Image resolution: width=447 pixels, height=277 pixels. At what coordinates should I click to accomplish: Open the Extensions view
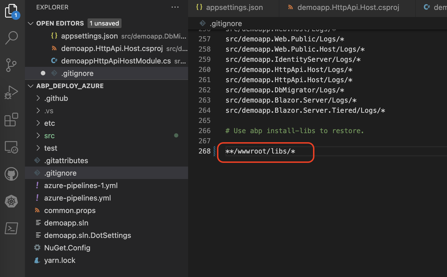(x=11, y=120)
